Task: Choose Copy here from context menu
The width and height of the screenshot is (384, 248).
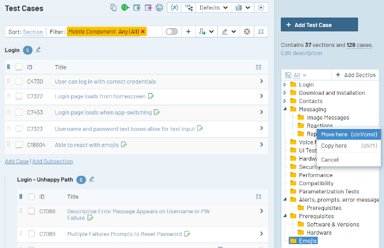Action: (349, 145)
